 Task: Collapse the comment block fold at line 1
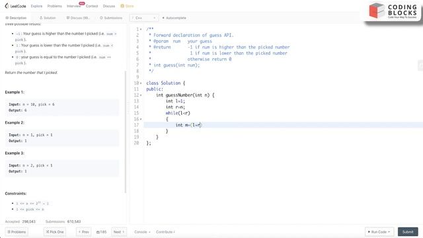141,29
